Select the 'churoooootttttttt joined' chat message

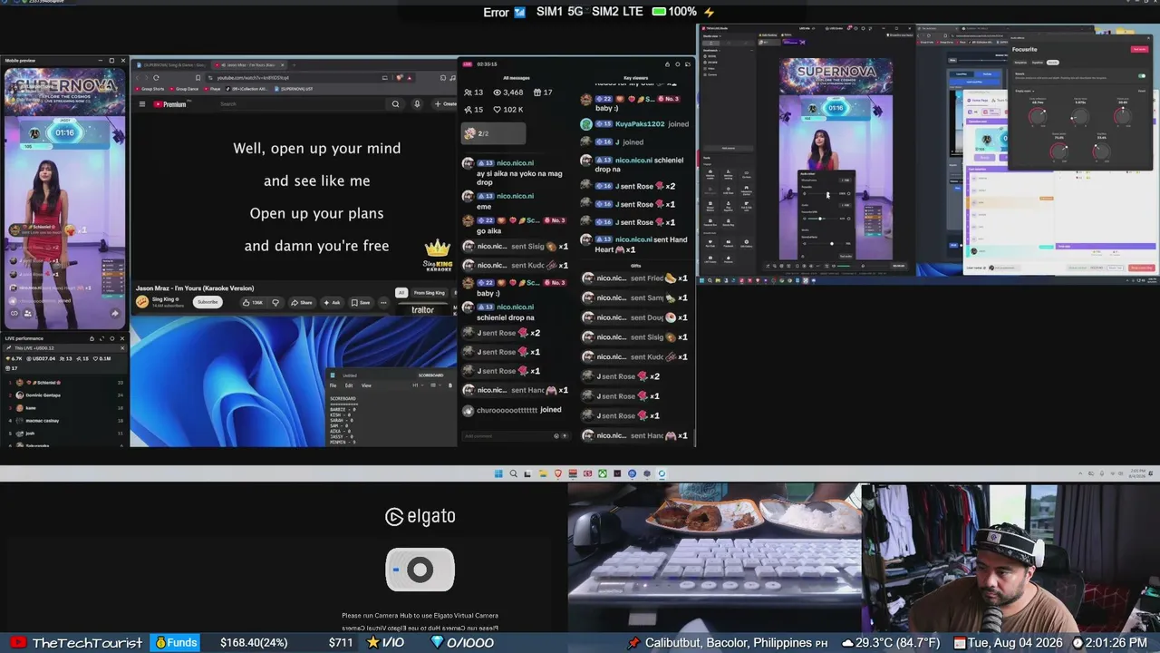click(x=512, y=410)
